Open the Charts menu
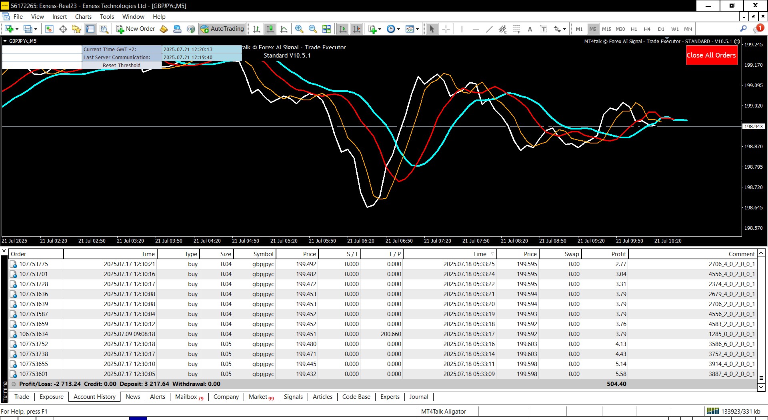Image resolution: width=768 pixels, height=420 pixels. [83, 17]
